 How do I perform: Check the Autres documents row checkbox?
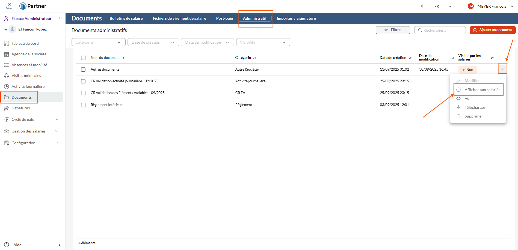point(83,70)
